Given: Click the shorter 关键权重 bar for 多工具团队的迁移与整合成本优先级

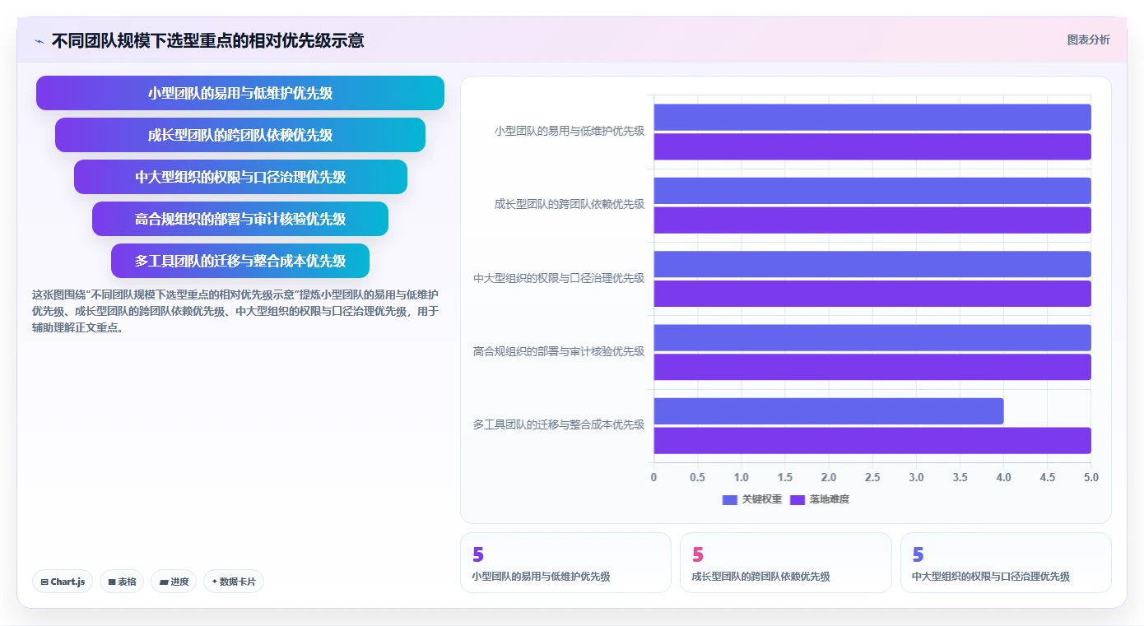Looking at the screenshot, I should click(829, 411).
